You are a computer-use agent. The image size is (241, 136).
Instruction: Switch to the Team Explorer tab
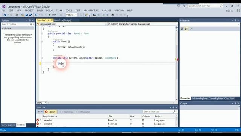[216, 99]
